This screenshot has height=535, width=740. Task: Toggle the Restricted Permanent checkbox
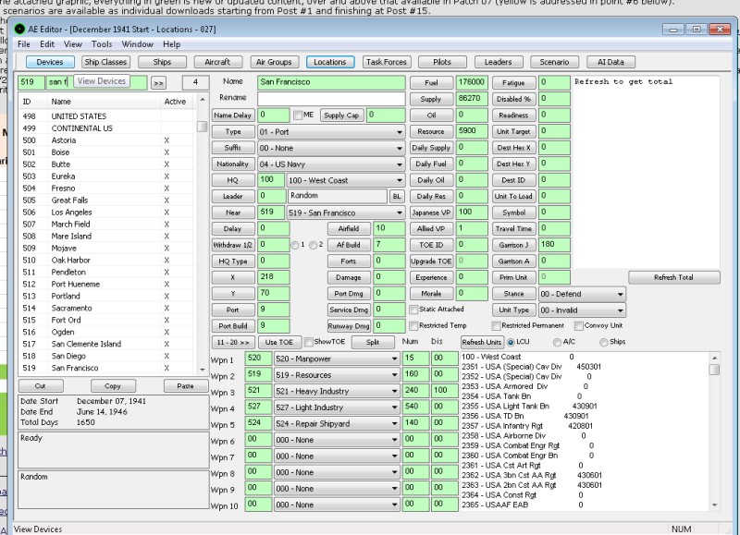(496, 326)
